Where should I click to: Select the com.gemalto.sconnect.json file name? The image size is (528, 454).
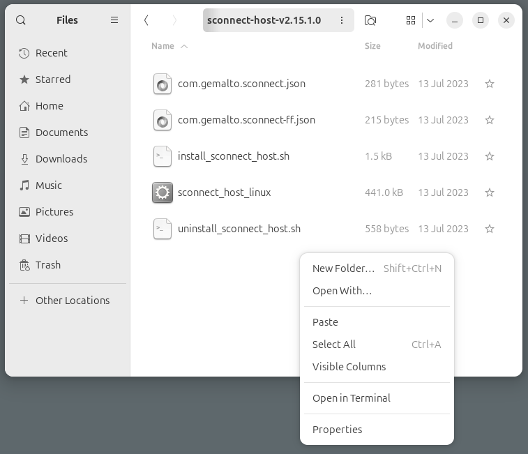(x=241, y=84)
